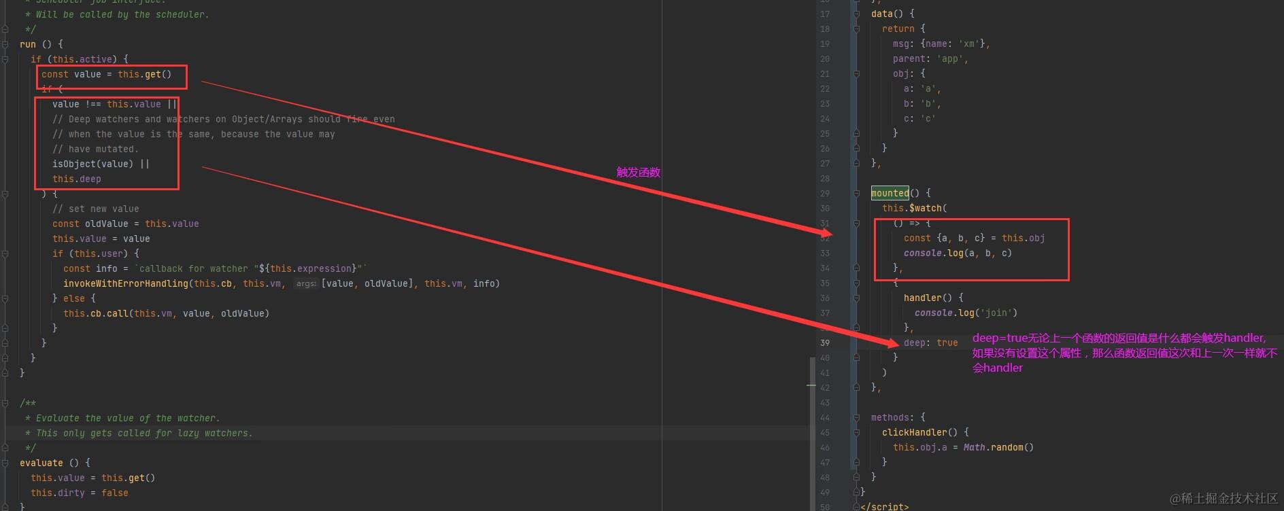Click the closing '</script>' tag
The image size is (1284, 511).
tap(884, 506)
